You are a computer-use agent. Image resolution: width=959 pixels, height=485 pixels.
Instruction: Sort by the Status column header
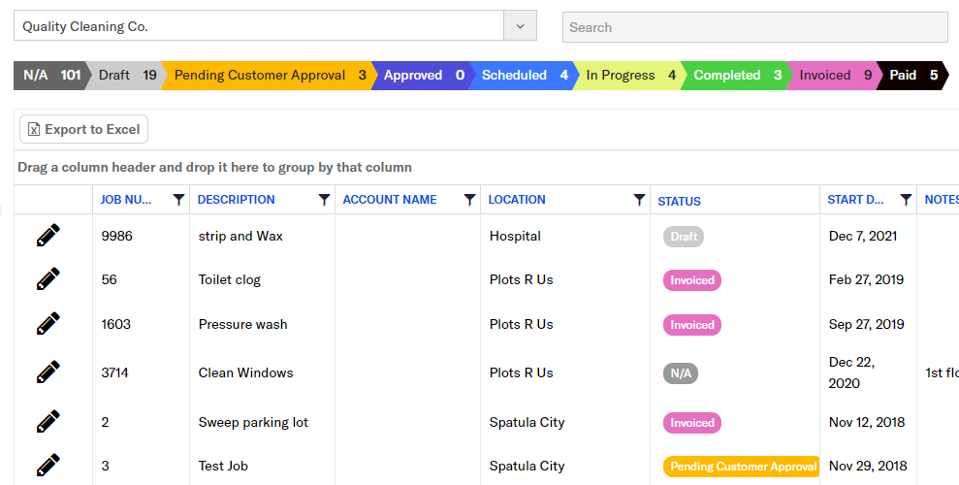coord(679,201)
